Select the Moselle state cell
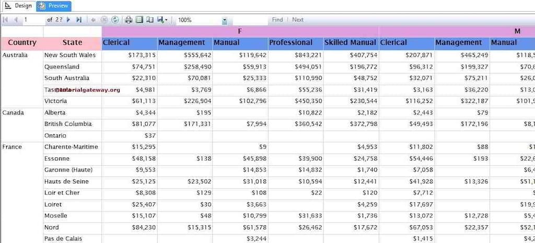This screenshot has width=535, height=243. (72, 216)
